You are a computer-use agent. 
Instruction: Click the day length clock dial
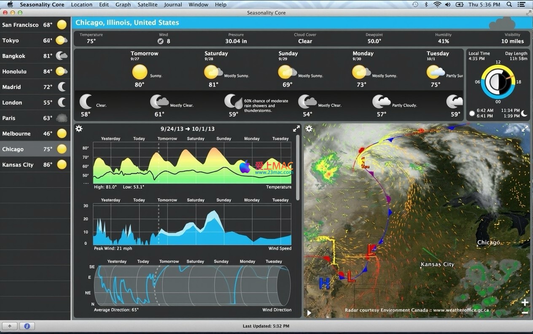coord(498,82)
